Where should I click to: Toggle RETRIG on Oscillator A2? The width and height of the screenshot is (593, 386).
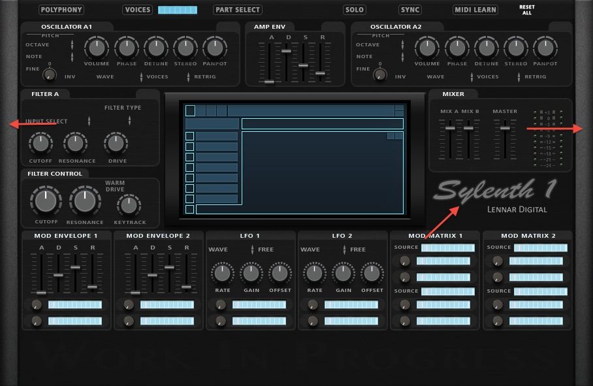pos(536,77)
